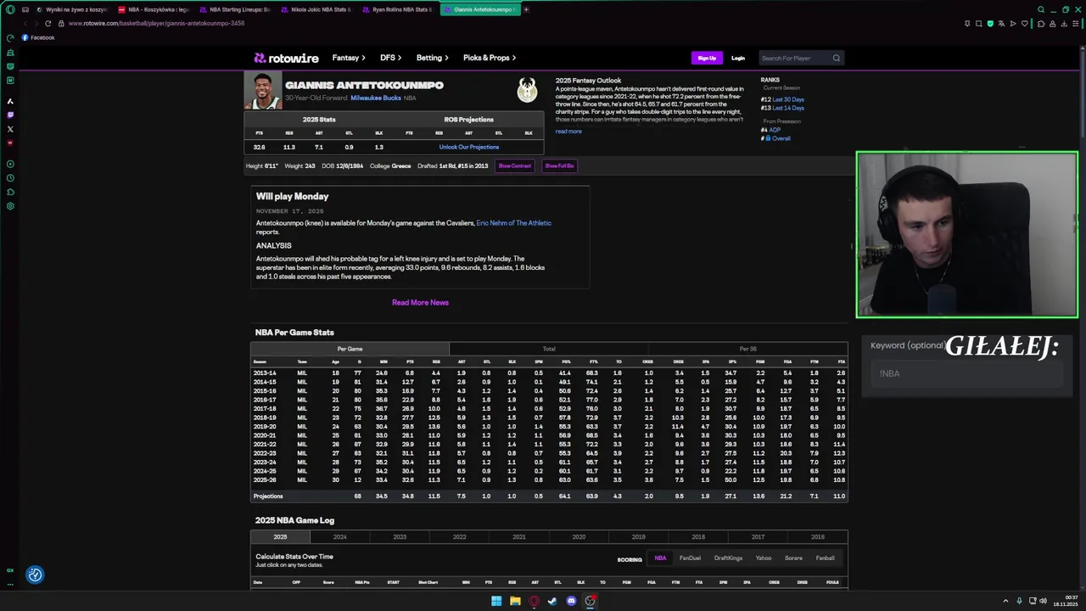Open the Read More News link
Screen dimensions: 1086x611
coord(420,302)
